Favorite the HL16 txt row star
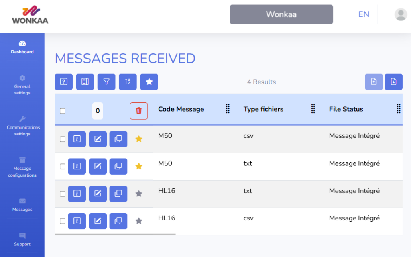Image resolution: width=411 pixels, height=257 pixels. [139, 194]
